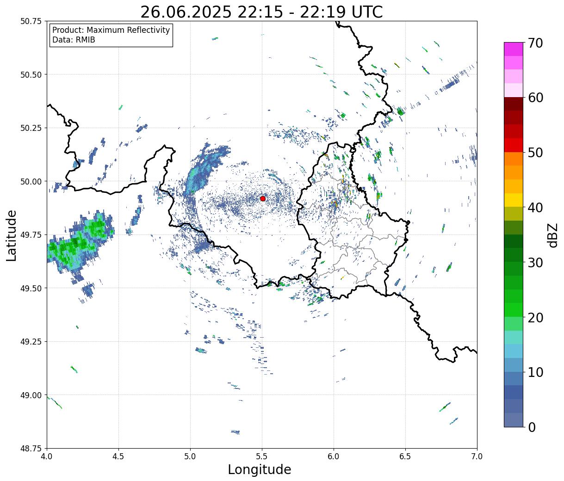Click the colorbar tick label 20
Screen dimensions: 564x481
(535, 317)
